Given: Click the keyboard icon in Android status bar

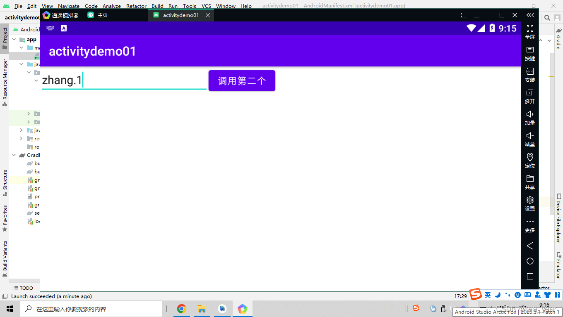Looking at the screenshot, I should click(50, 28).
